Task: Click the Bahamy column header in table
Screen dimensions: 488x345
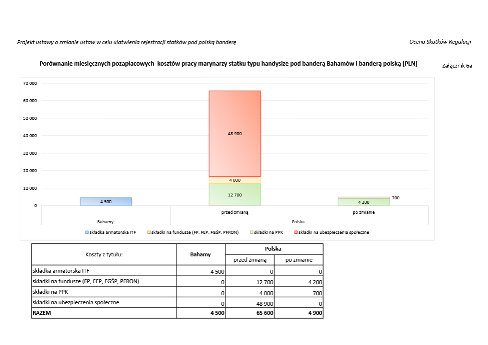Action: 200,254
